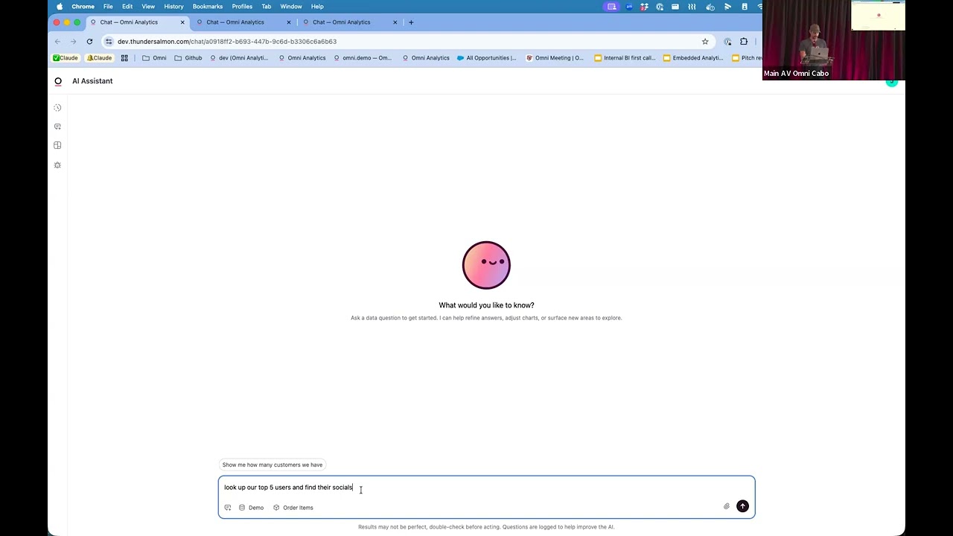
Task: Open the apps grid bookmark icon
Action: coord(124,58)
